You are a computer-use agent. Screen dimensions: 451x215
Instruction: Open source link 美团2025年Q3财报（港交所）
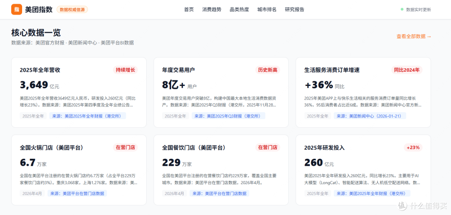coord(228,116)
